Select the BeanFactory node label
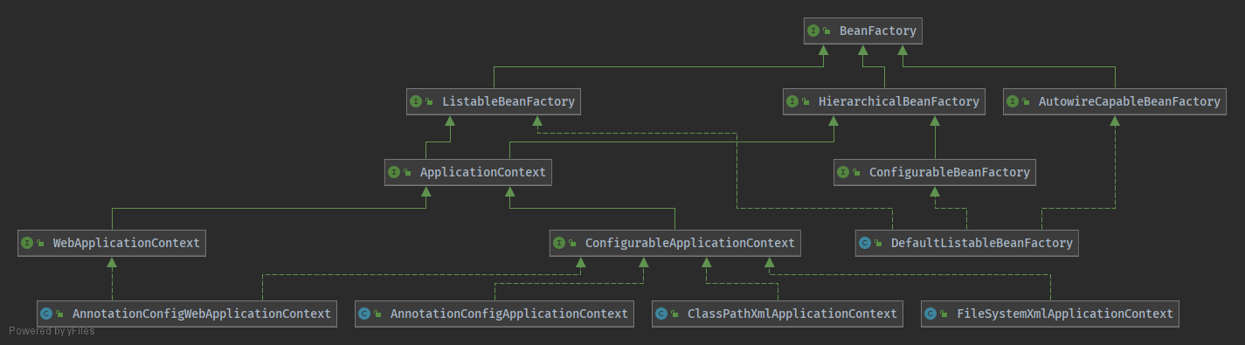This screenshot has width=1245, height=345. click(877, 31)
